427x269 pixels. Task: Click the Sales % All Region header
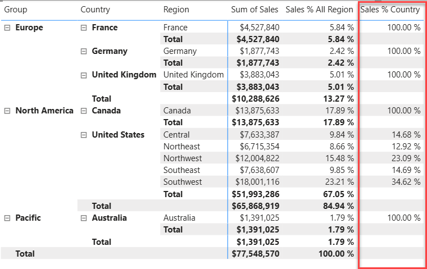pyautogui.click(x=319, y=10)
